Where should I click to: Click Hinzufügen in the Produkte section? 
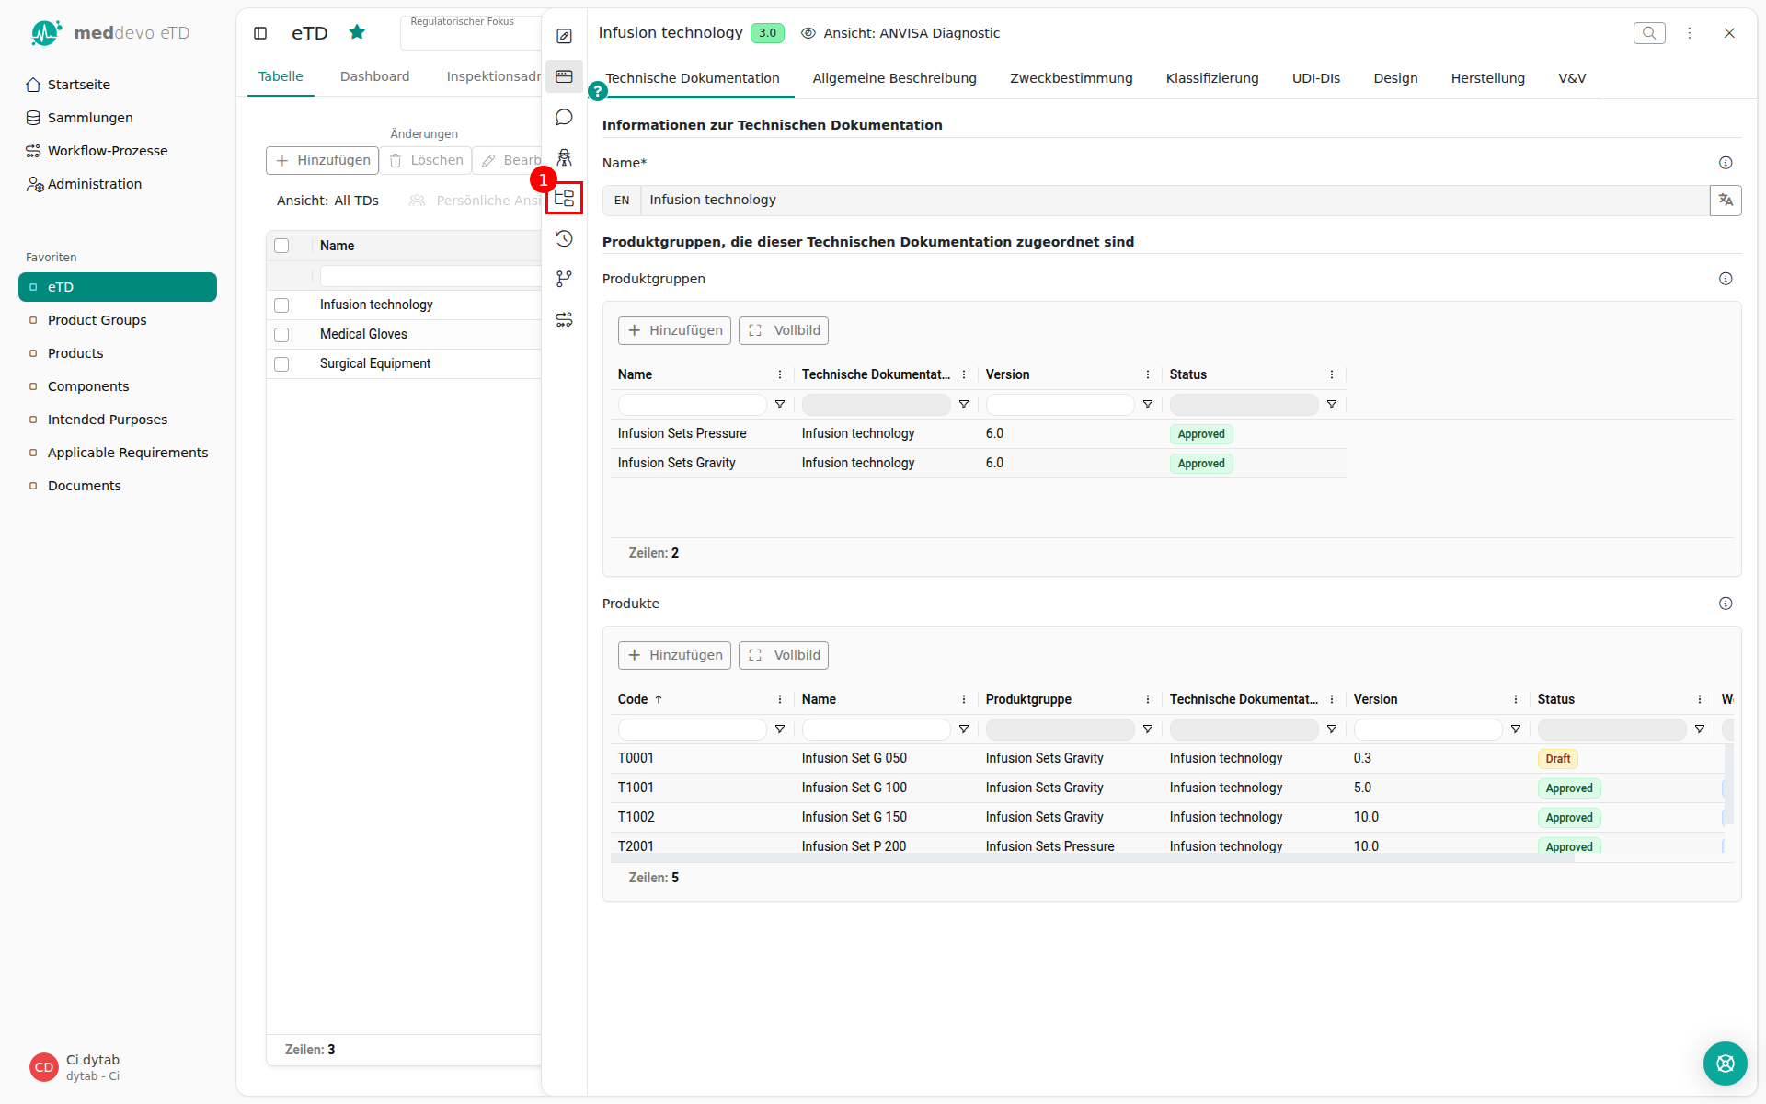click(x=674, y=655)
